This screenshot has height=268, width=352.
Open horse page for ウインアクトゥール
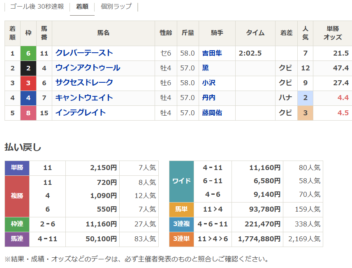88,68
